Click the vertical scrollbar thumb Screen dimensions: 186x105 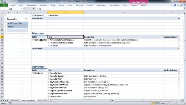(185, 41)
